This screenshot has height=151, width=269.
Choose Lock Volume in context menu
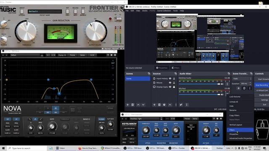[x=240, y=96]
